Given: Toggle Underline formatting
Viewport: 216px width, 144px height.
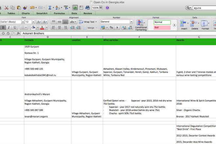Looking at the screenshot, I should [14, 27].
